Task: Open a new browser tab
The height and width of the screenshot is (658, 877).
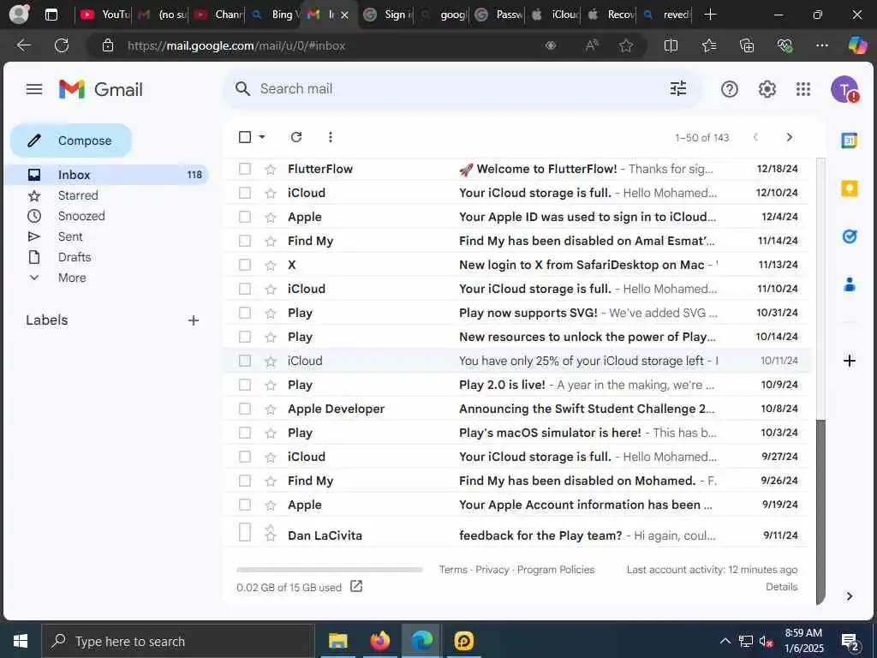Action: coord(710,15)
